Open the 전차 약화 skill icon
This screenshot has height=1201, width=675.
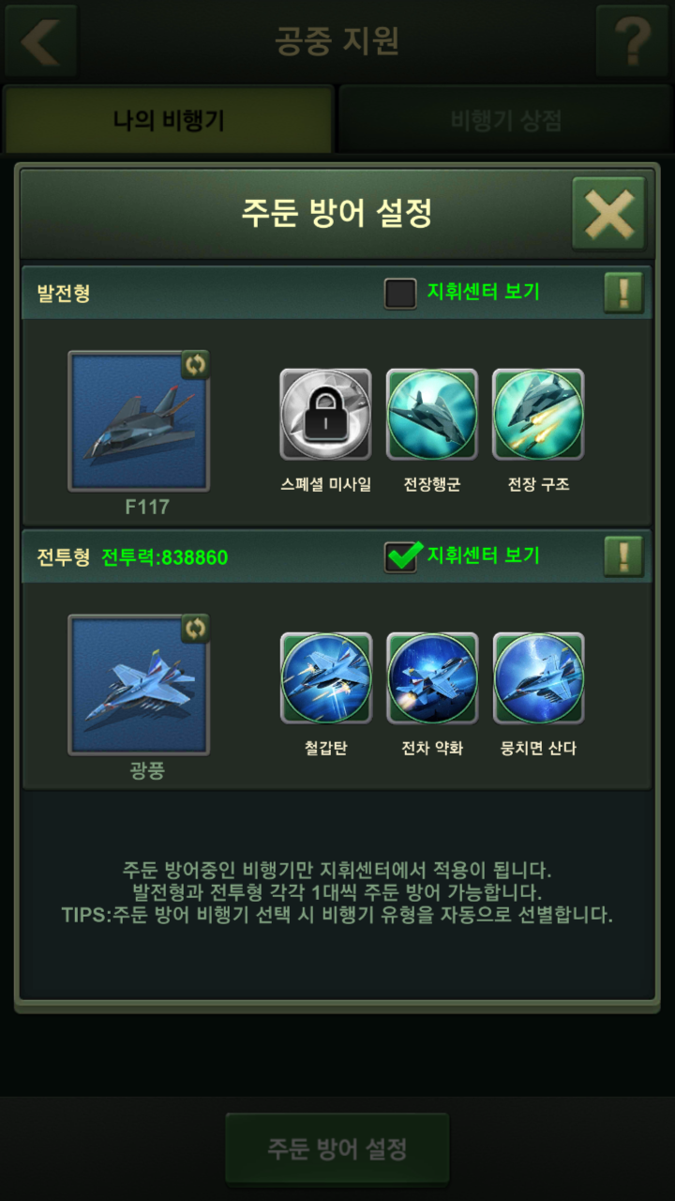pyautogui.click(x=432, y=677)
